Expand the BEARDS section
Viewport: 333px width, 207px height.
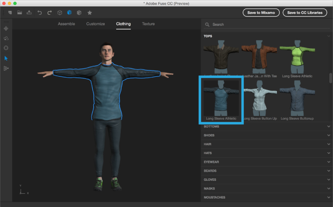click(x=267, y=171)
